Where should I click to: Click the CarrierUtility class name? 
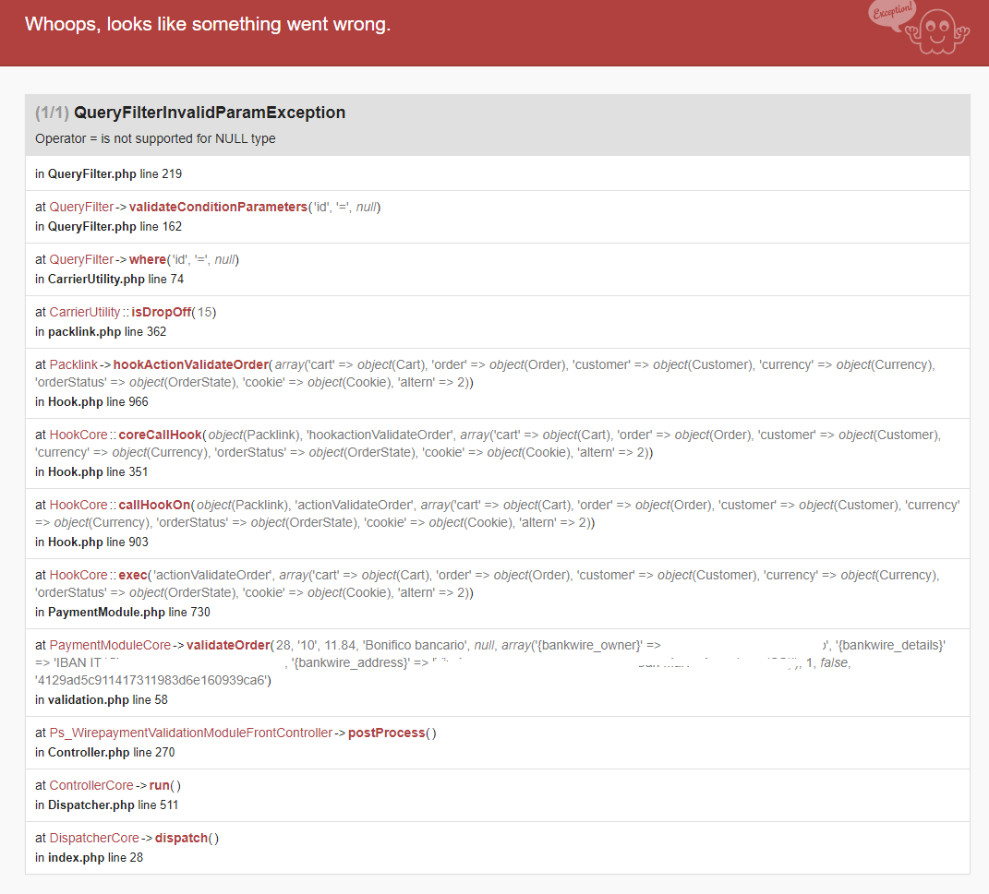pyautogui.click(x=85, y=313)
